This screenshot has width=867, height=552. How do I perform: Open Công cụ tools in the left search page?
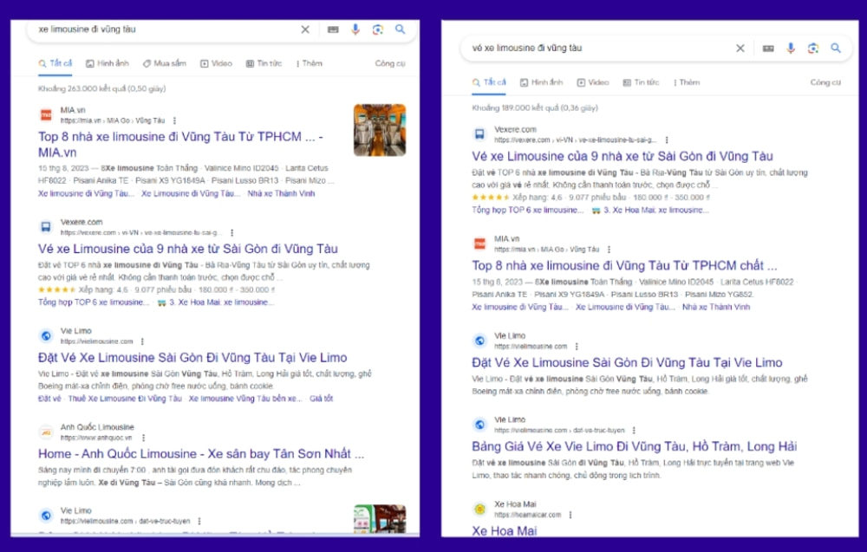coord(390,63)
